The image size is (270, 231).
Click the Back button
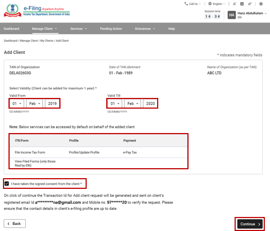click(15, 224)
